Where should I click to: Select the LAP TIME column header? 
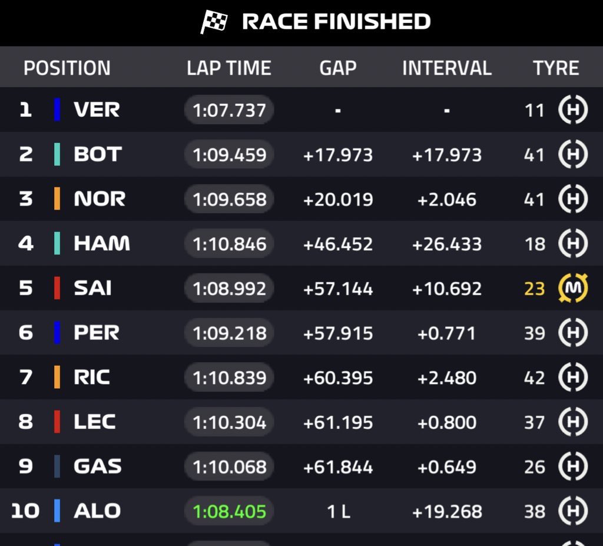(x=229, y=68)
